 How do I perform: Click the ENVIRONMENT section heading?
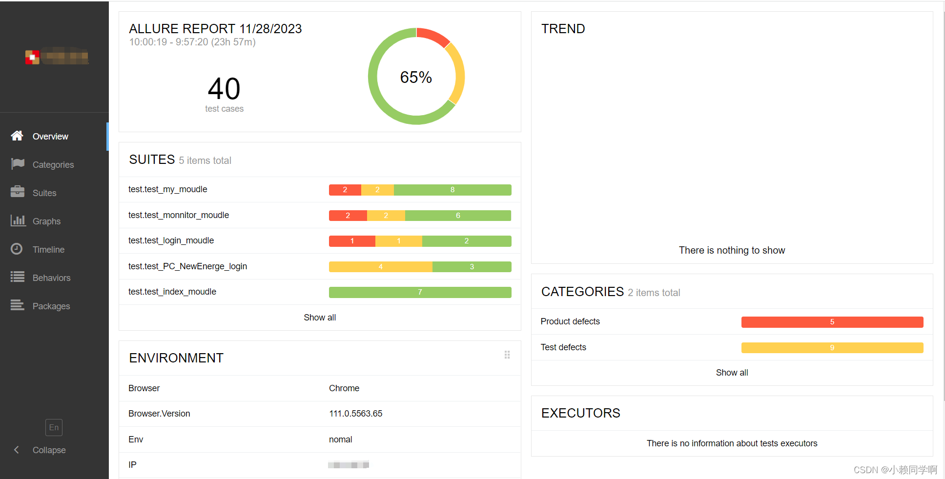(x=176, y=358)
